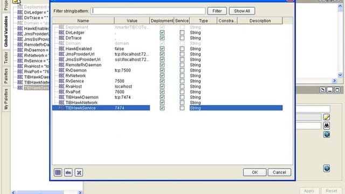
Task: Click the icon beside DirTrace in left tree
Action: 20,18
